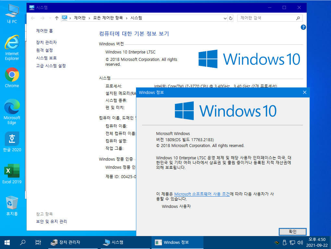Viewport: 331px width, 249px height.
Task: Open 원격 설정 sidebar link
Action: point(44,50)
